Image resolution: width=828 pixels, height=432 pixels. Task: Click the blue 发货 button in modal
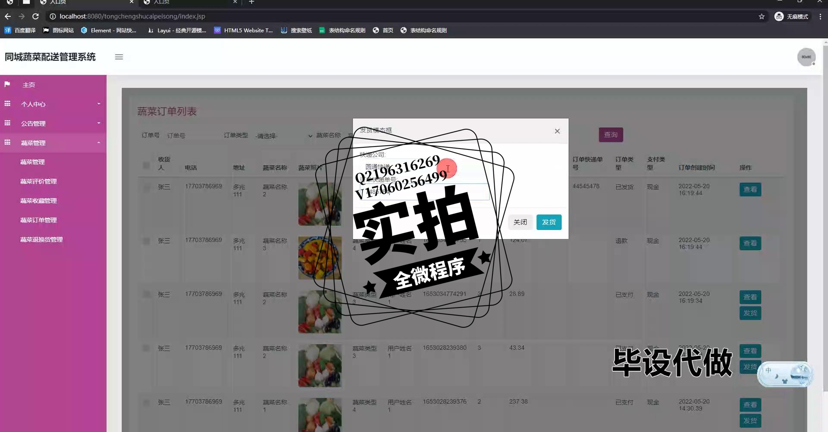pyautogui.click(x=549, y=222)
